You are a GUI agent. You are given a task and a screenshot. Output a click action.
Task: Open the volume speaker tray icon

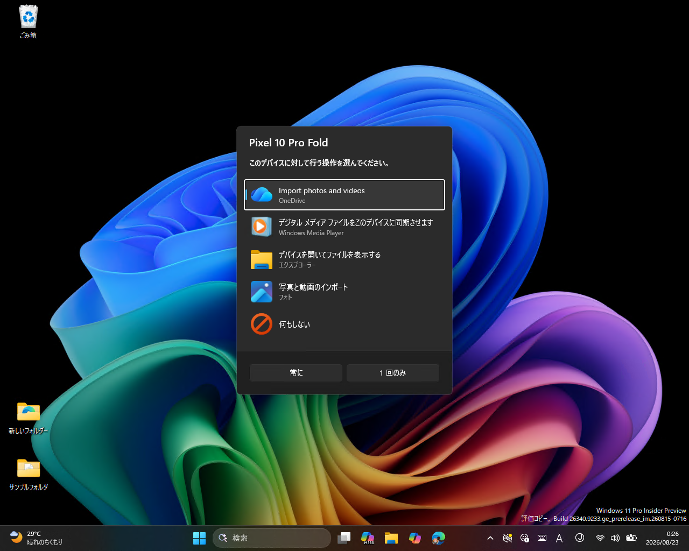click(x=615, y=538)
